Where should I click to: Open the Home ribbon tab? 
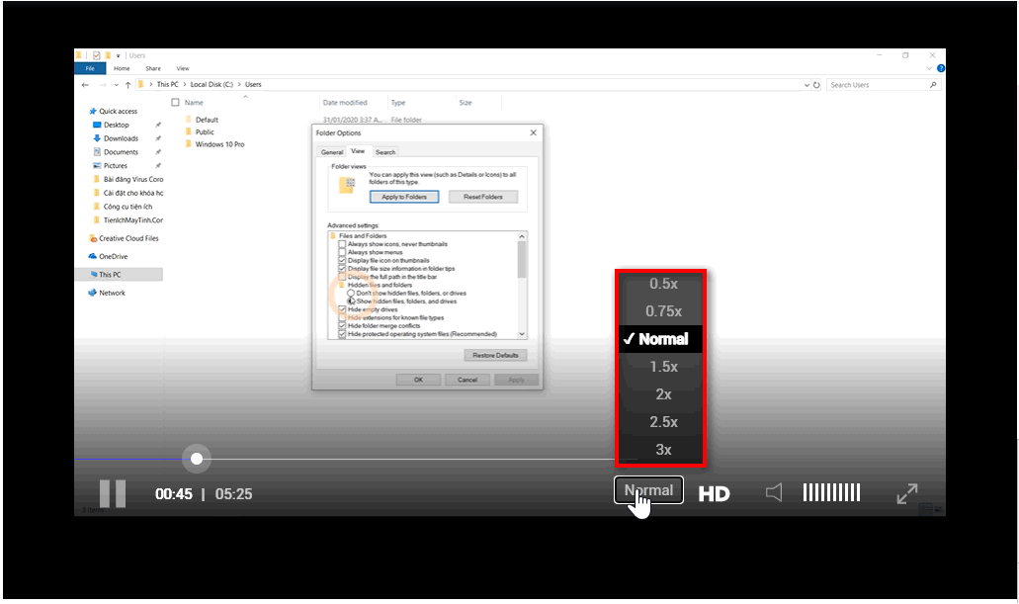[x=122, y=68]
